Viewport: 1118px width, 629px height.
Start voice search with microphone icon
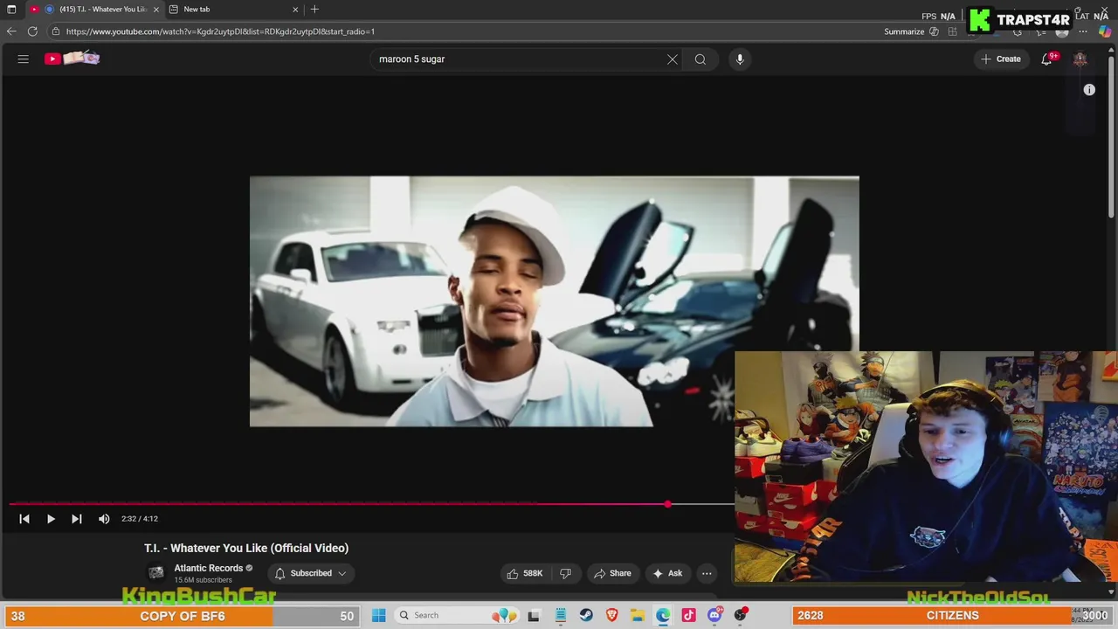pyautogui.click(x=740, y=59)
